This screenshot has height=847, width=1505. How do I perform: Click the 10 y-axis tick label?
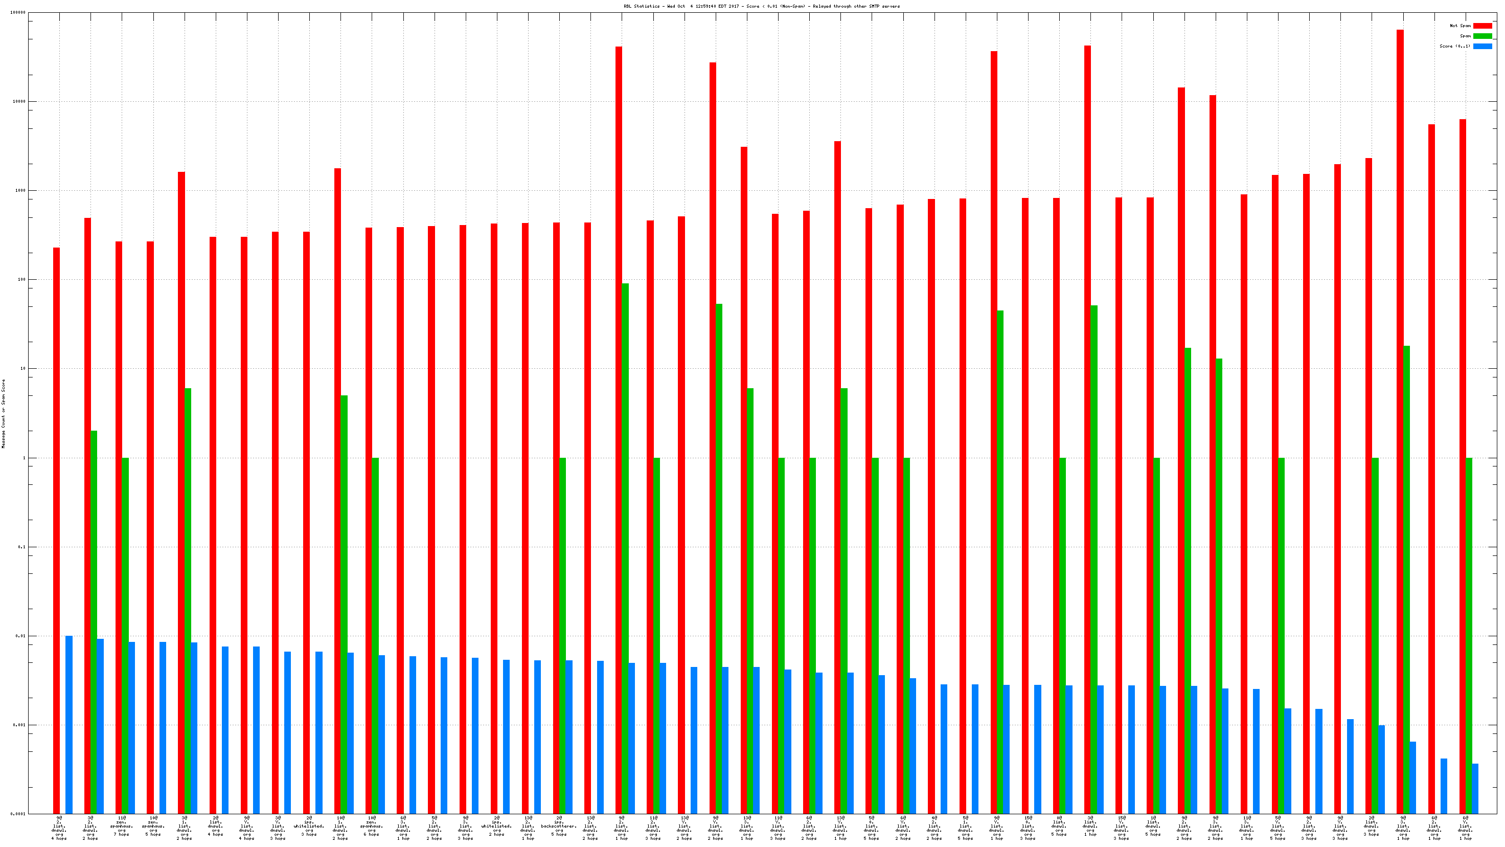(23, 369)
